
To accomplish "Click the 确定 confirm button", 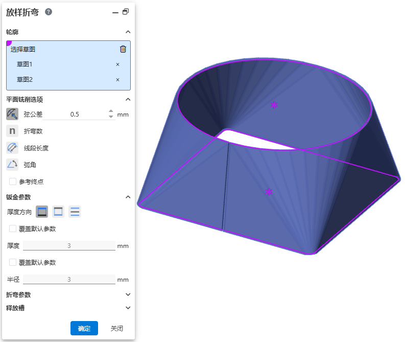I will click(x=84, y=328).
